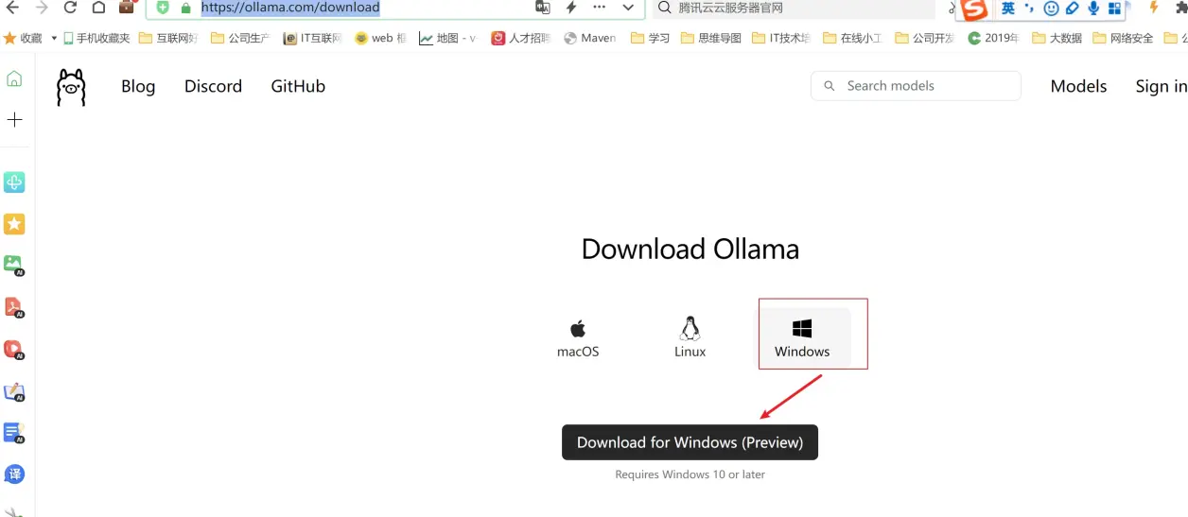The image size is (1188, 517).
Task: Open the red AI PDF sidebar tool
Action: (14, 307)
